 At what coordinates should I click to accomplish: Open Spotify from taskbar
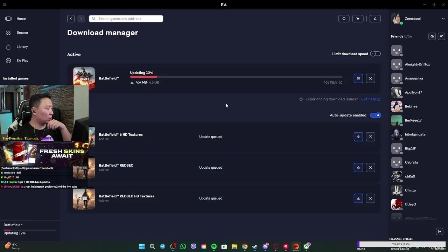(x=214, y=246)
